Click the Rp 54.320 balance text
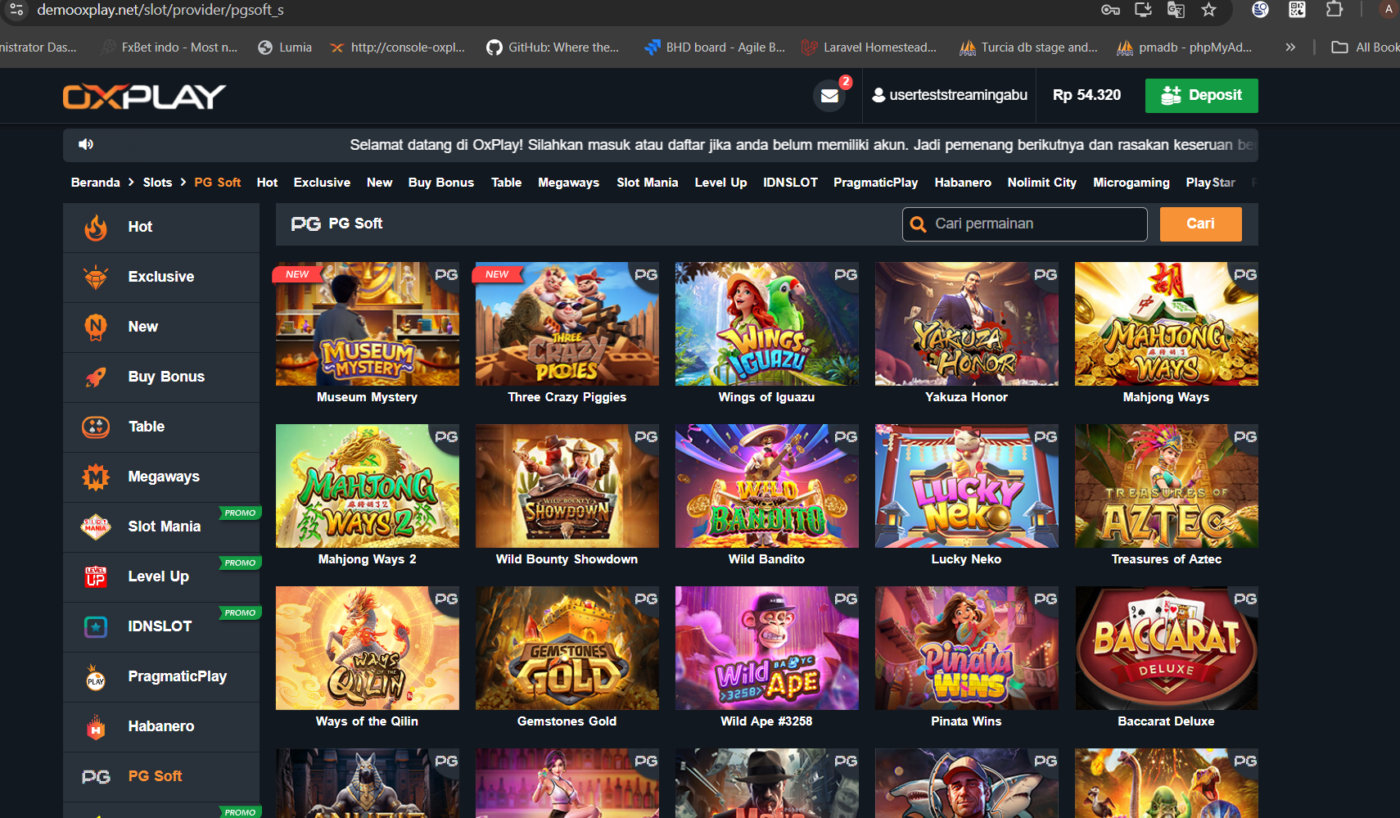1400x818 pixels. tap(1086, 95)
